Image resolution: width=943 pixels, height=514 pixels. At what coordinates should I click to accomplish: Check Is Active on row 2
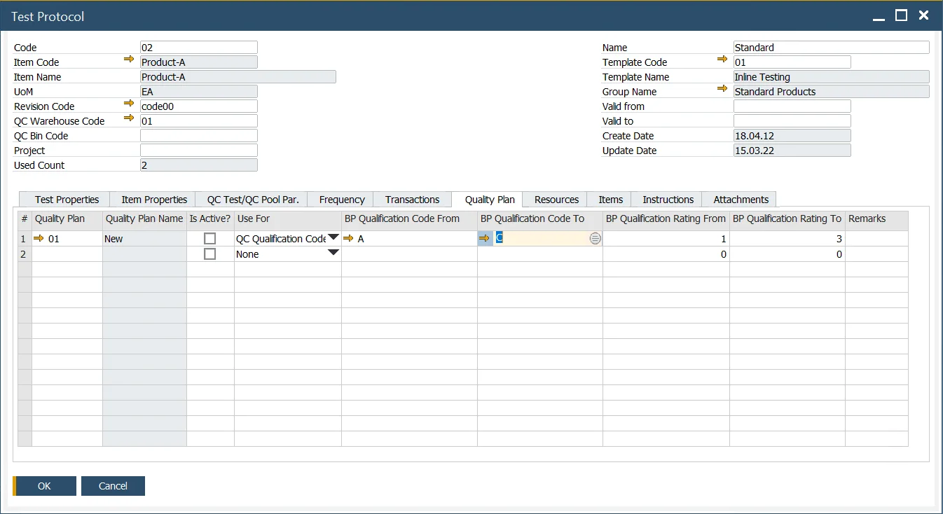[209, 253]
